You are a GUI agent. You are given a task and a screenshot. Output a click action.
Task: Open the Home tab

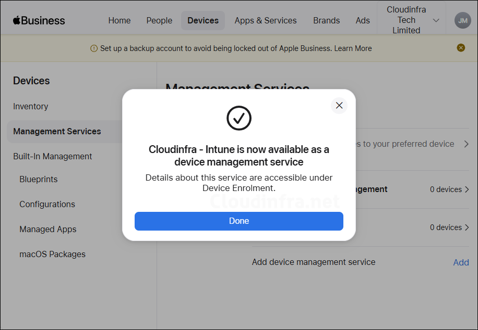click(x=119, y=20)
